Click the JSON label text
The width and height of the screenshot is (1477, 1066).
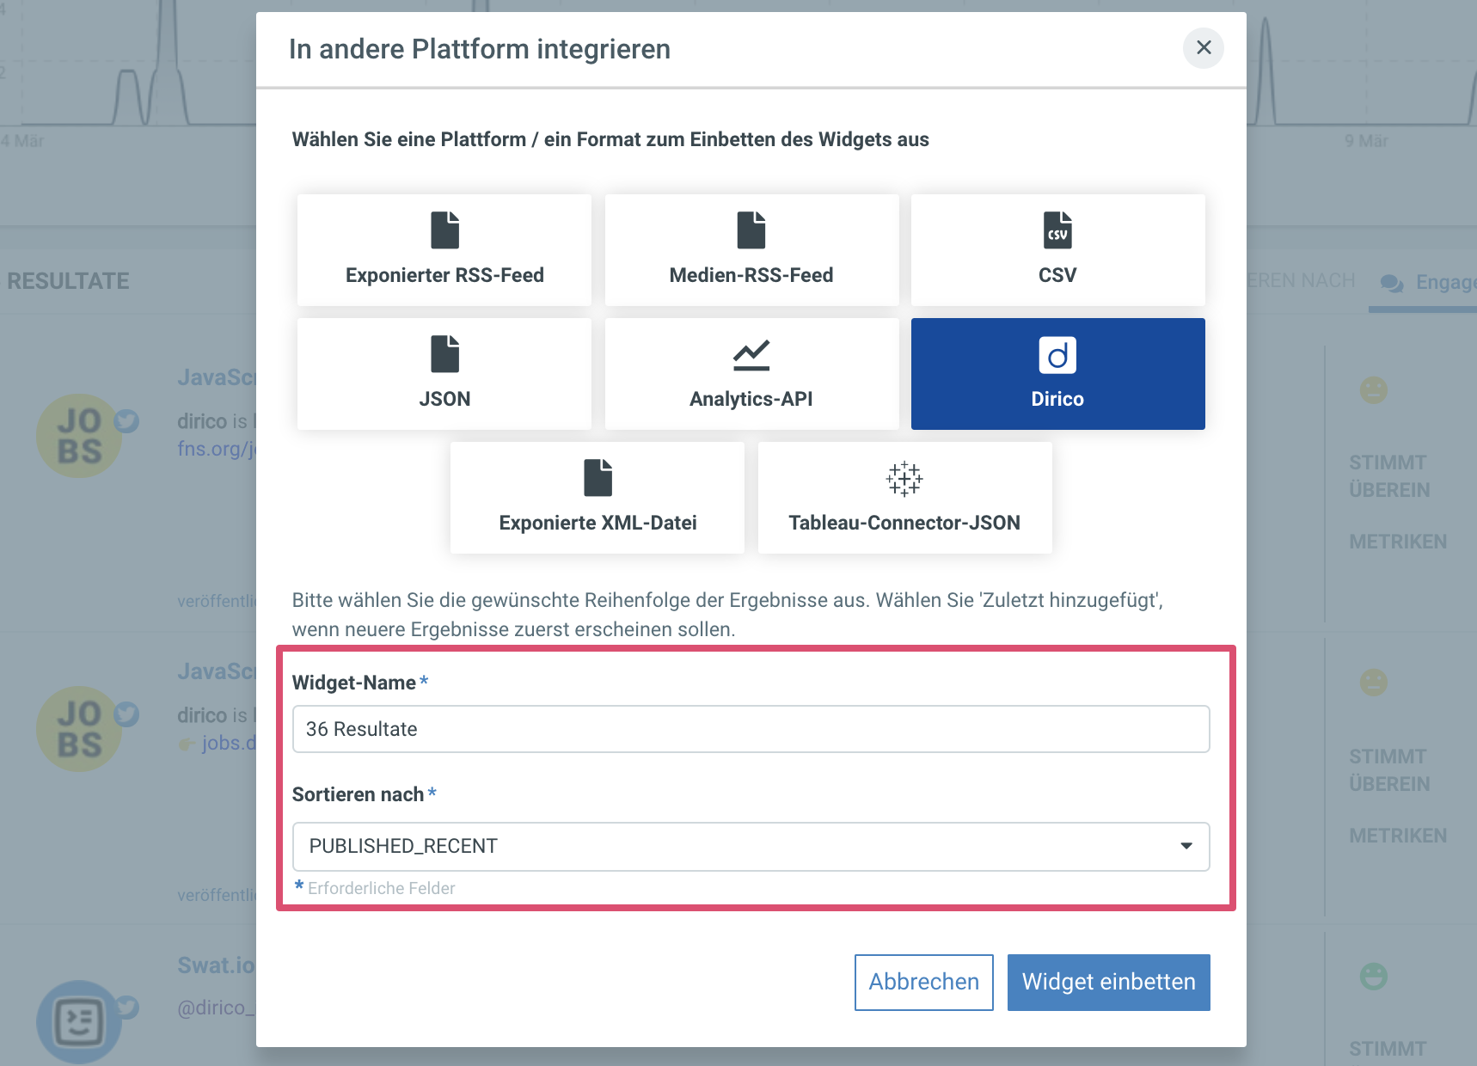tap(444, 399)
